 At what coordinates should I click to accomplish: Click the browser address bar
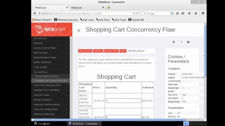[86, 13]
